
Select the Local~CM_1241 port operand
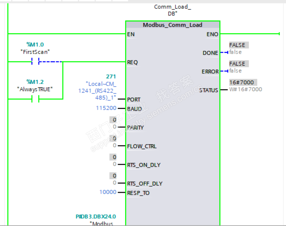pyautogui.click(x=97, y=91)
